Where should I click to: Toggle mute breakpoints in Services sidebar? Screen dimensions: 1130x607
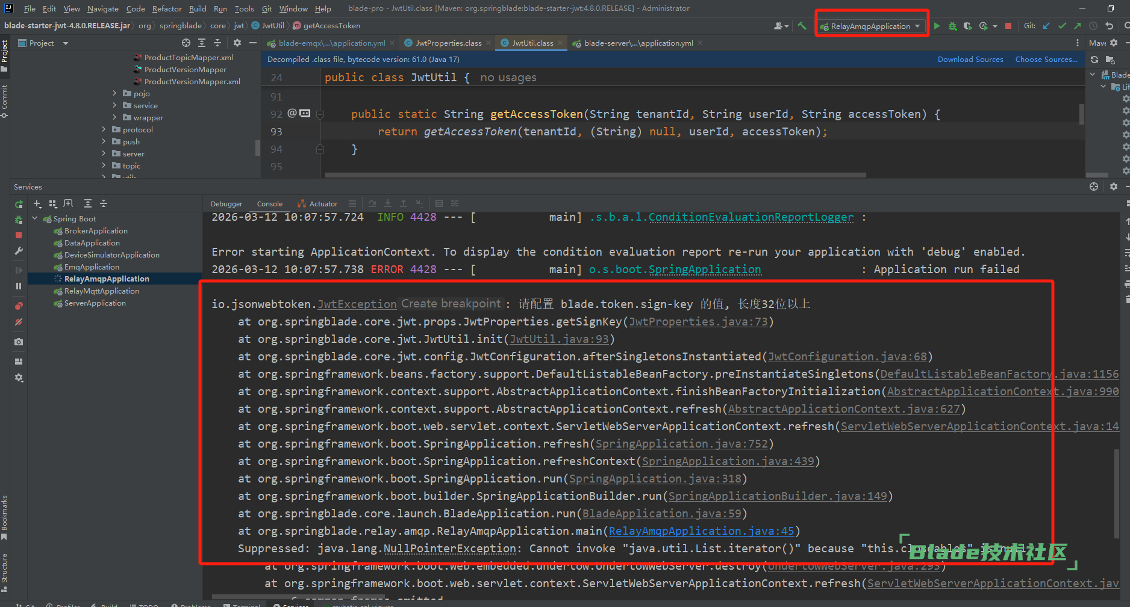click(19, 322)
